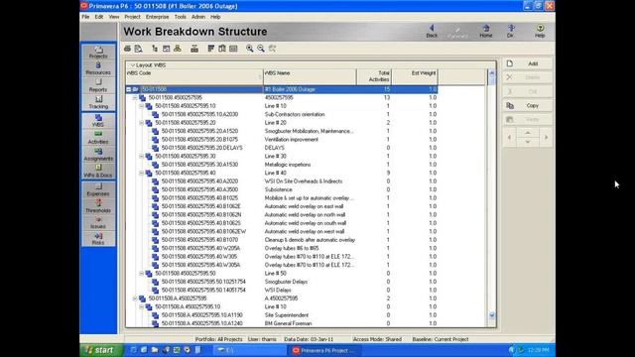Click the Windows start button

click(x=100, y=350)
